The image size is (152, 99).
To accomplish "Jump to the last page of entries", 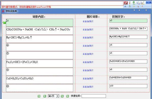I will [x=68, y=96].
